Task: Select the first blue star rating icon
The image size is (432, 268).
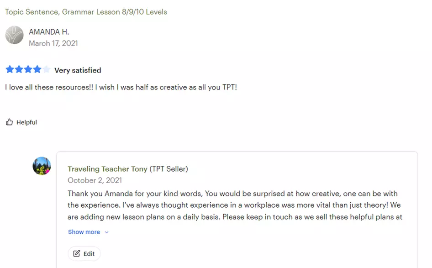Action: [x=10, y=69]
